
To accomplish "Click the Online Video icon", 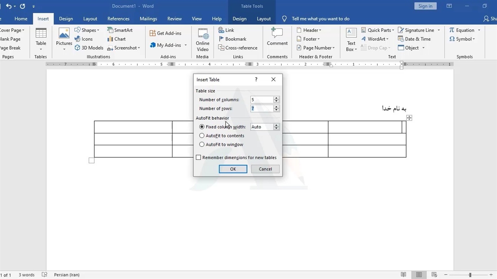I will click(x=202, y=35).
